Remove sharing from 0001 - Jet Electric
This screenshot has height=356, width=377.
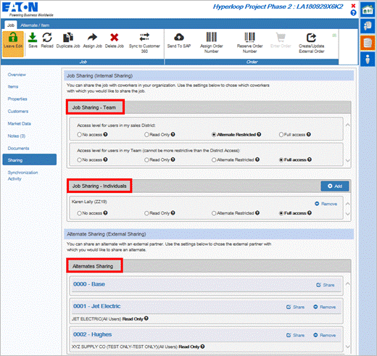(x=325, y=307)
